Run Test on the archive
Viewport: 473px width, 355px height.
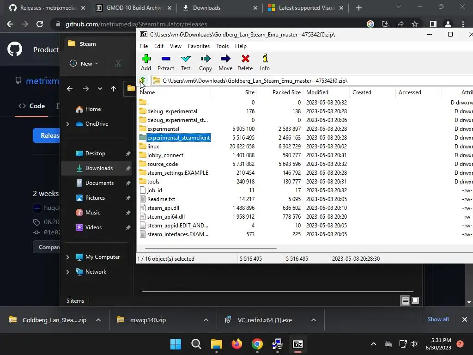tap(186, 62)
